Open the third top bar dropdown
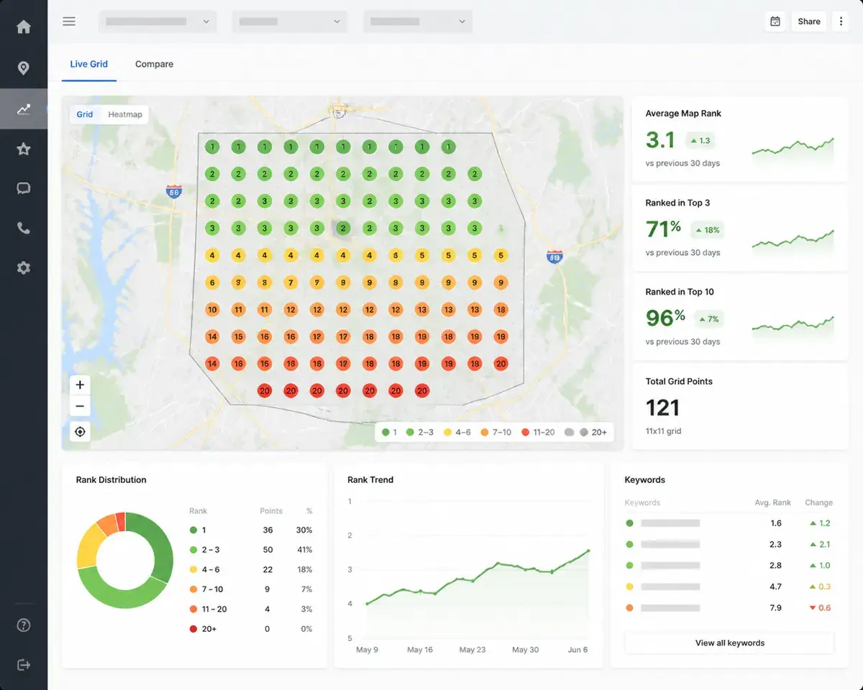This screenshot has width=863, height=690. [418, 22]
